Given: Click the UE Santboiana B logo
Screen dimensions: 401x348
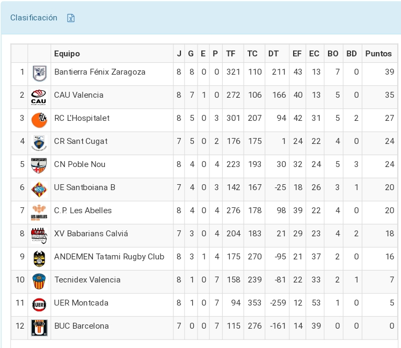Looking at the screenshot, I should click(39, 189).
